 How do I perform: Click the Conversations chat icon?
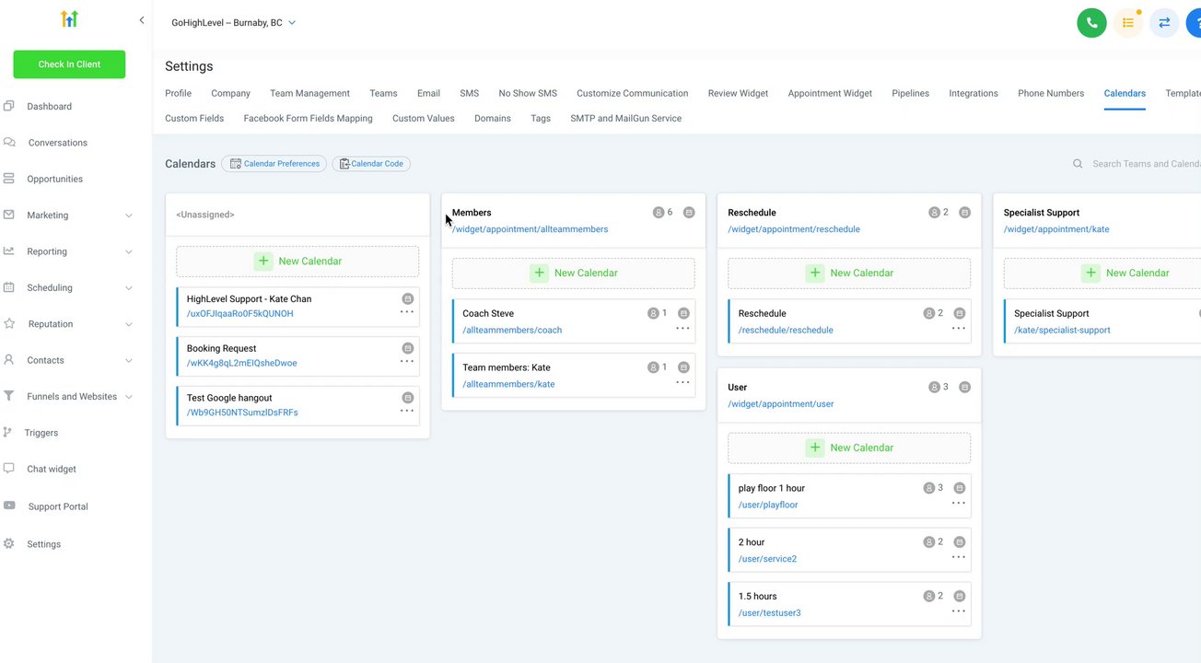[x=9, y=143]
